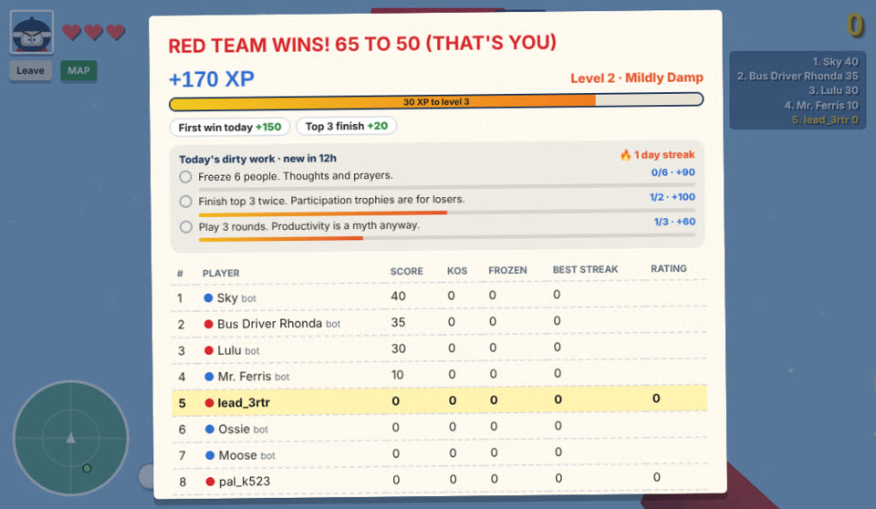876x509 pixels.
Task: Click the gold score counter at top right
Action: point(855,26)
